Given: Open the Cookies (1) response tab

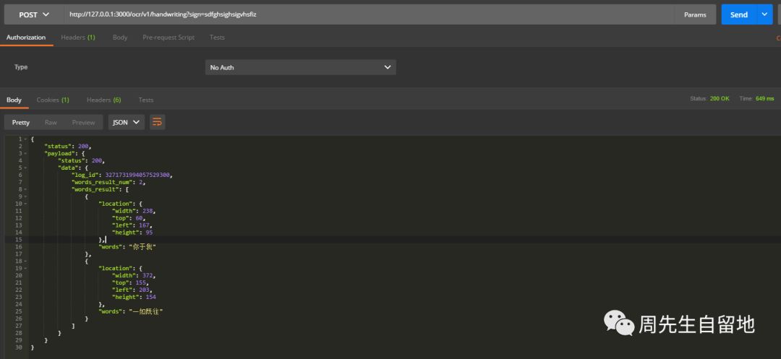Looking at the screenshot, I should pos(53,100).
